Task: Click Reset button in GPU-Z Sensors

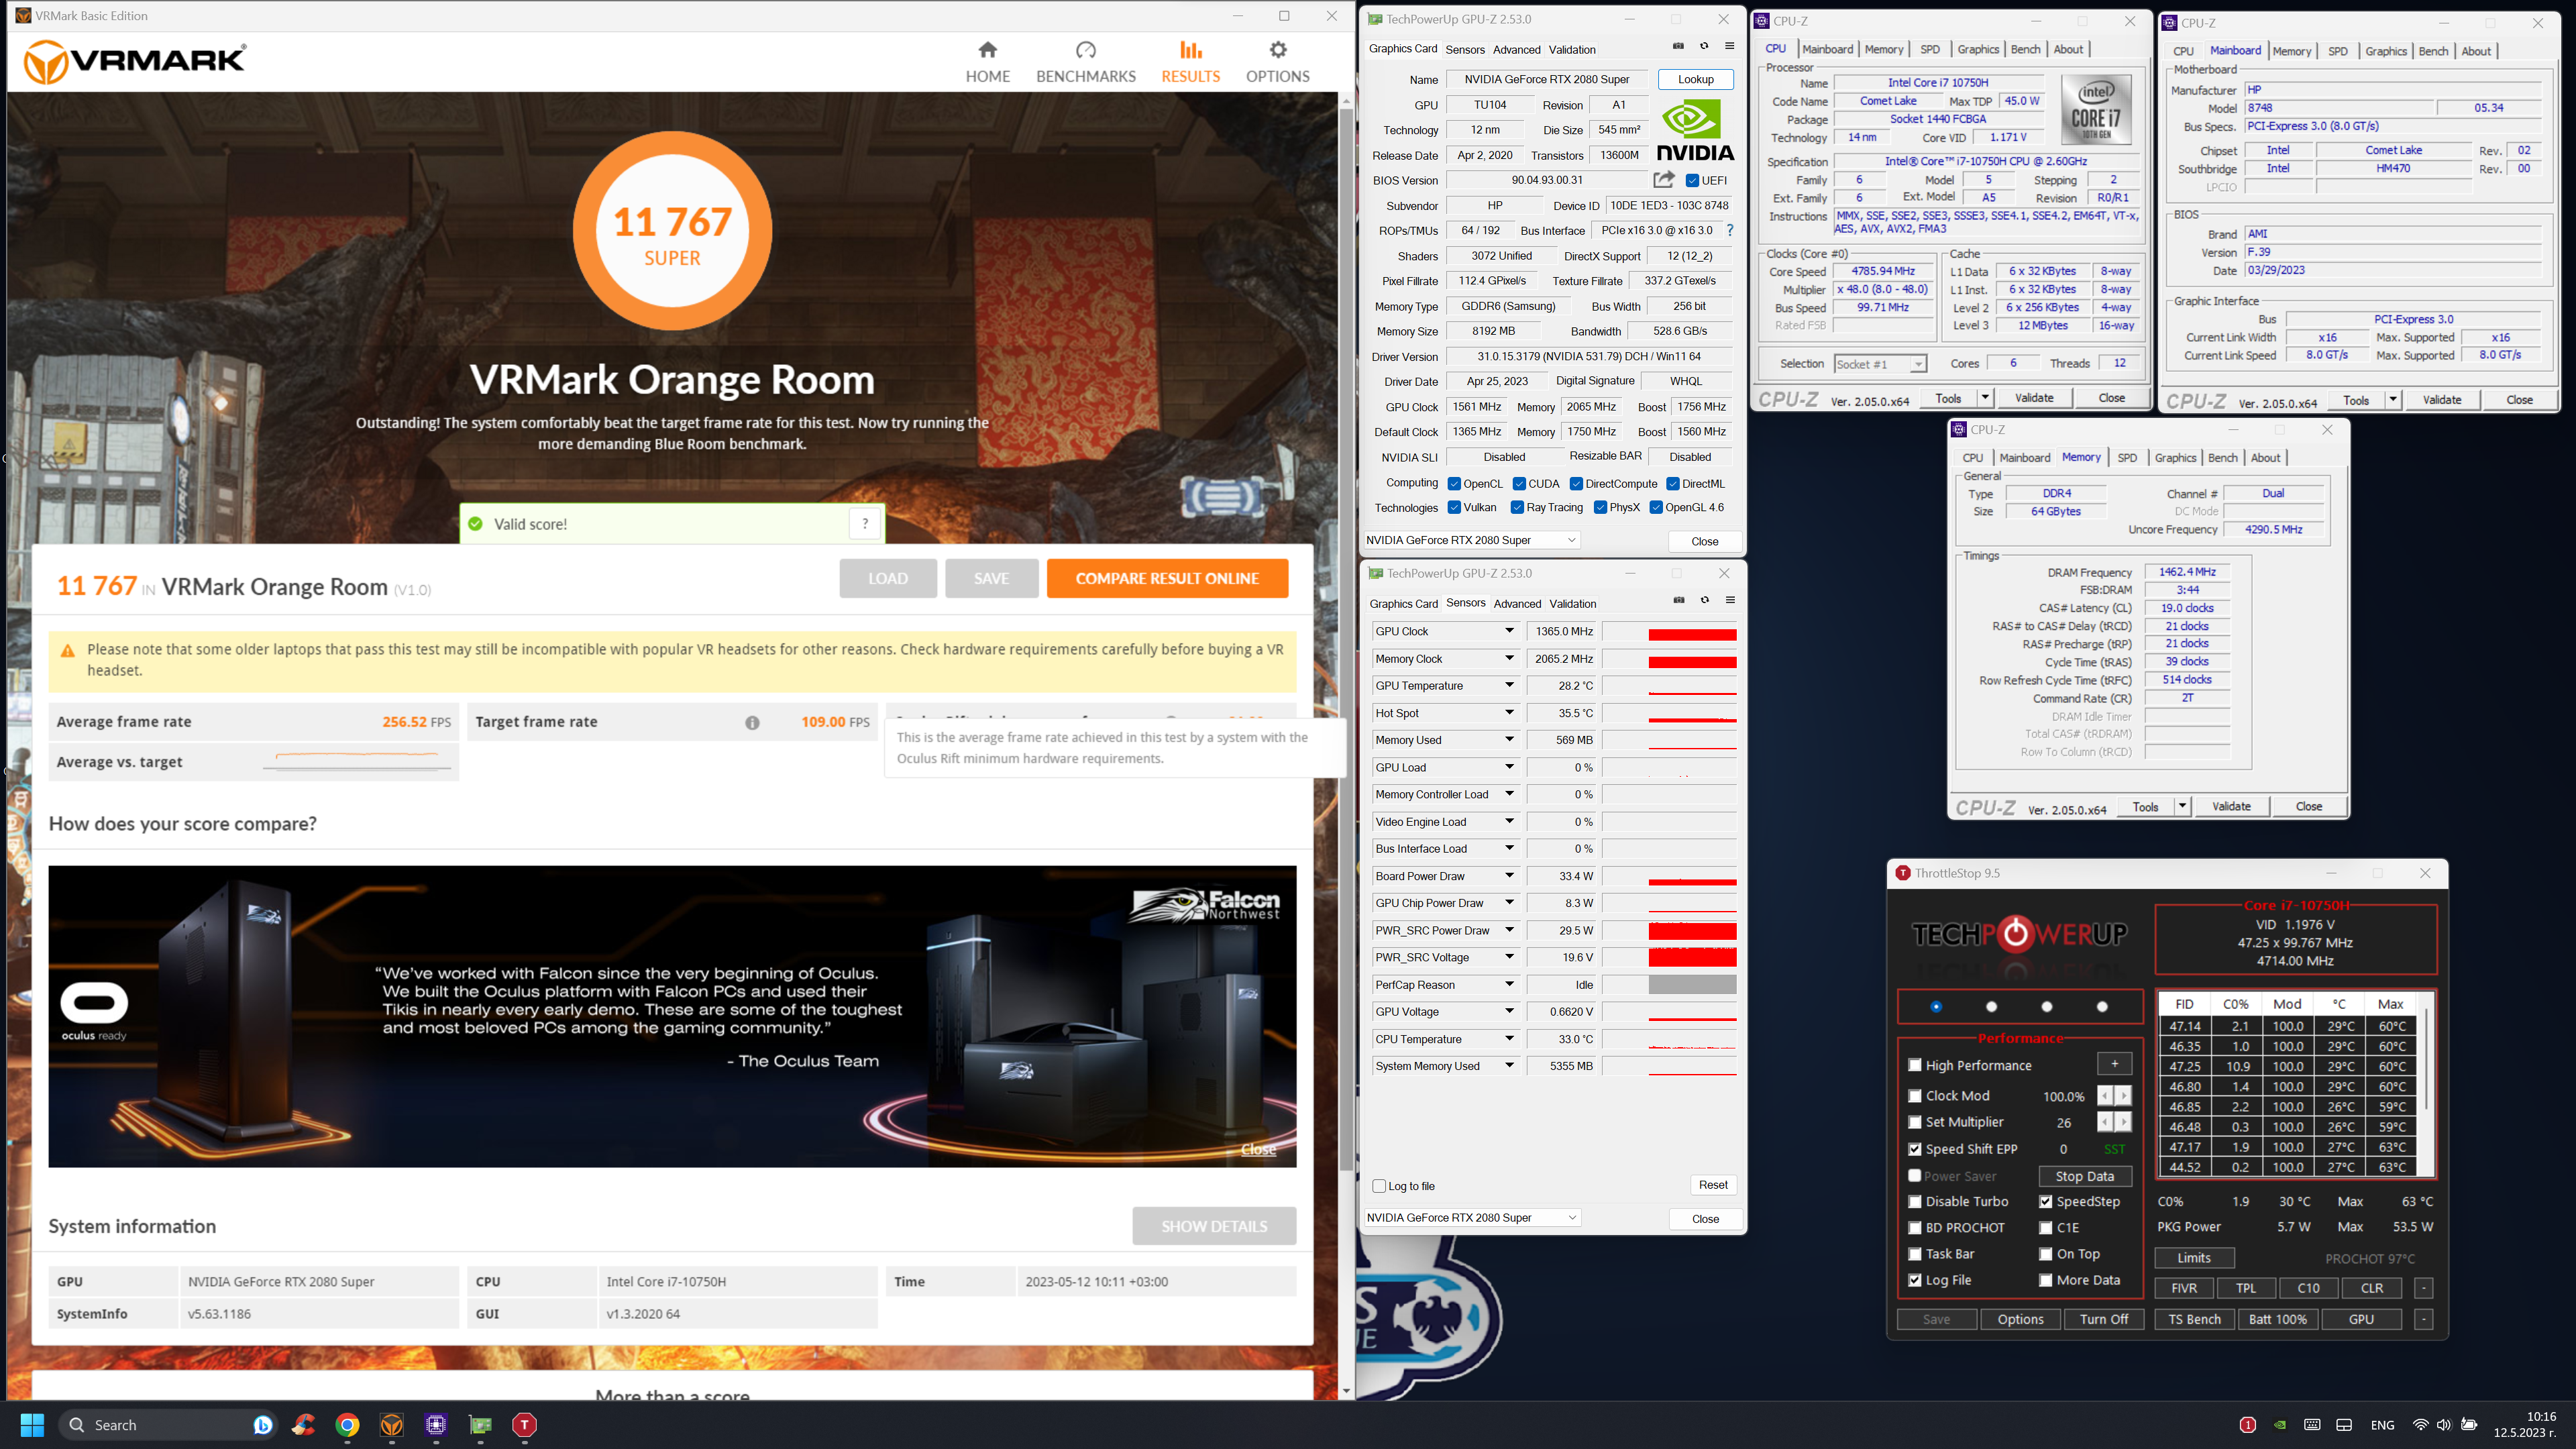Action: (x=1713, y=1186)
